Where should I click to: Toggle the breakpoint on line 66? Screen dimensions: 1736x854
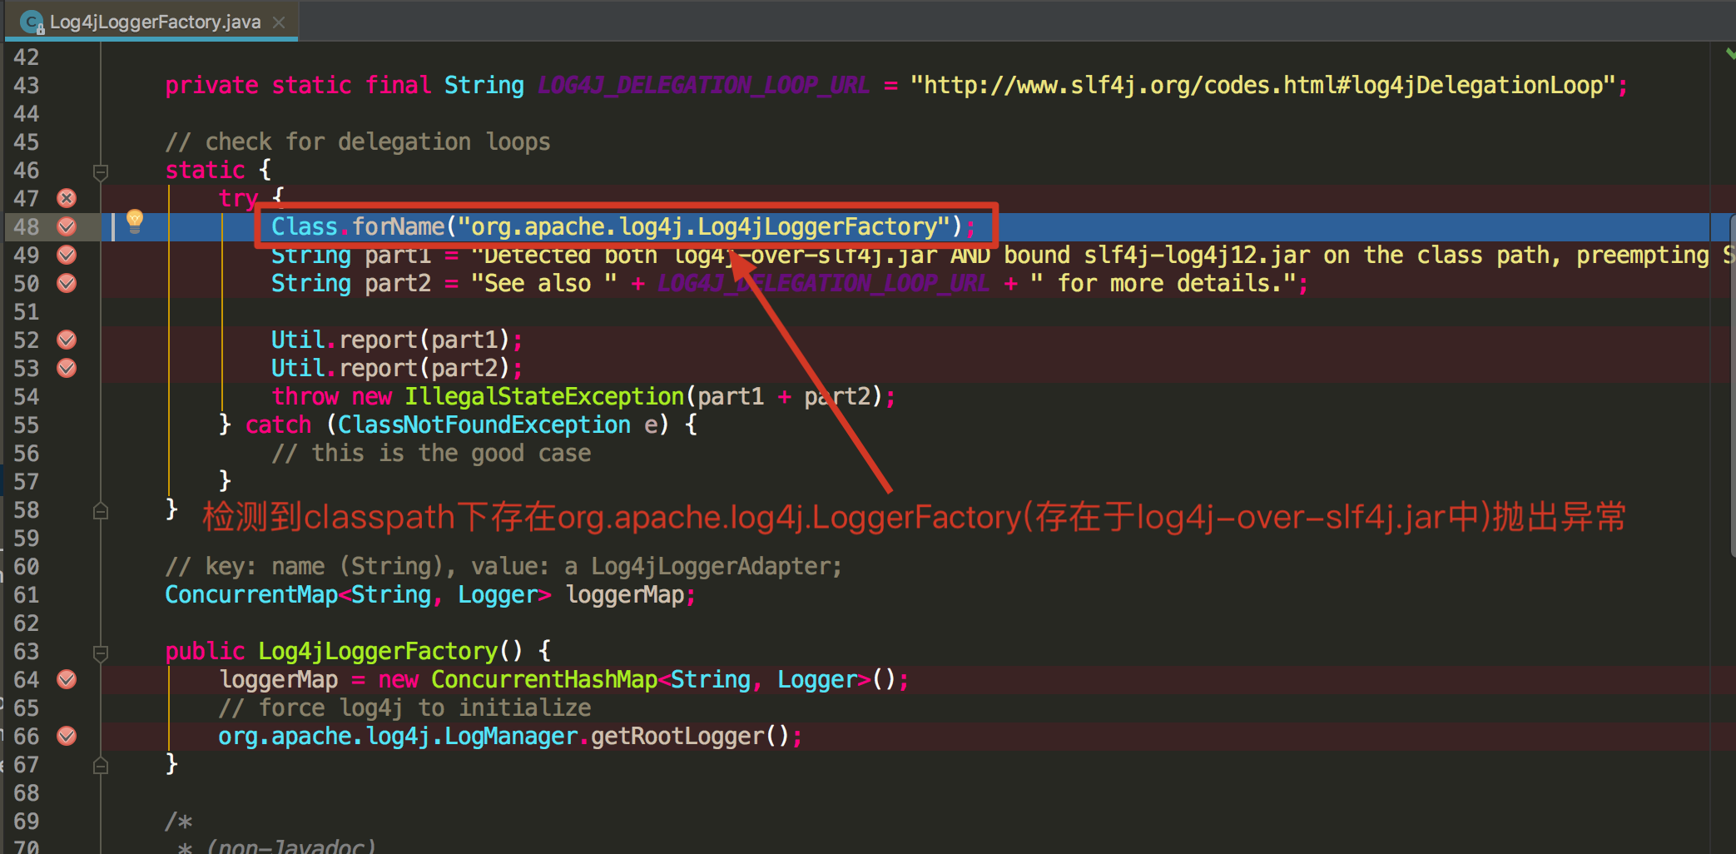coord(67,736)
